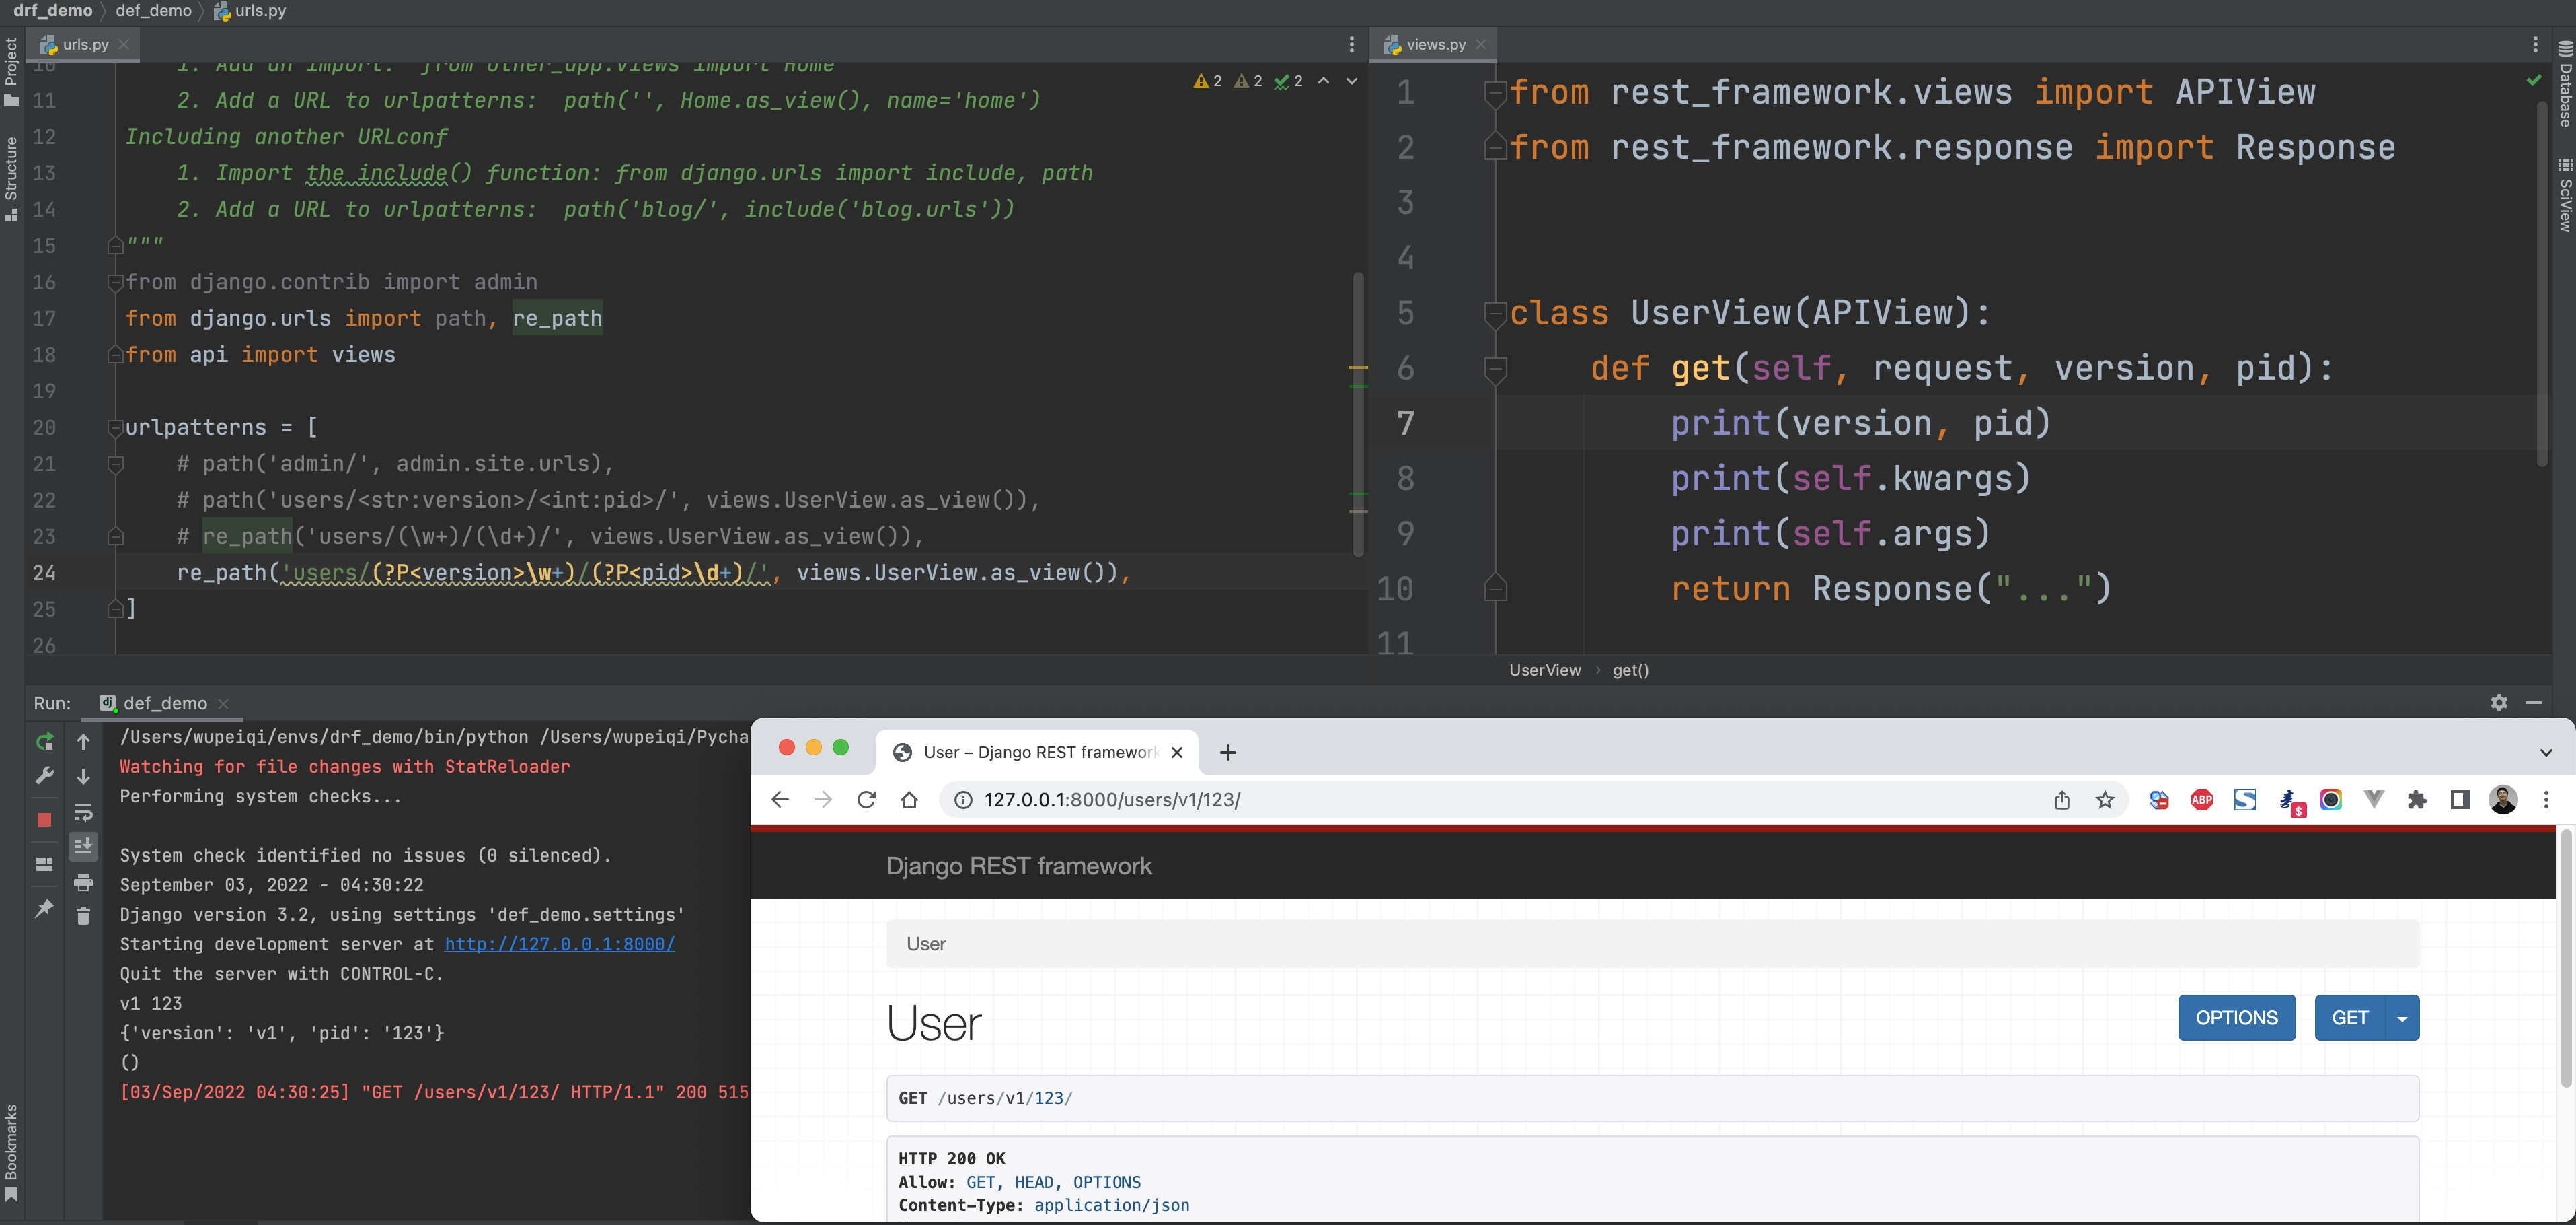Open Run tool window settings gear
The image size is (2576, 1225).
tap(2498, 703)
